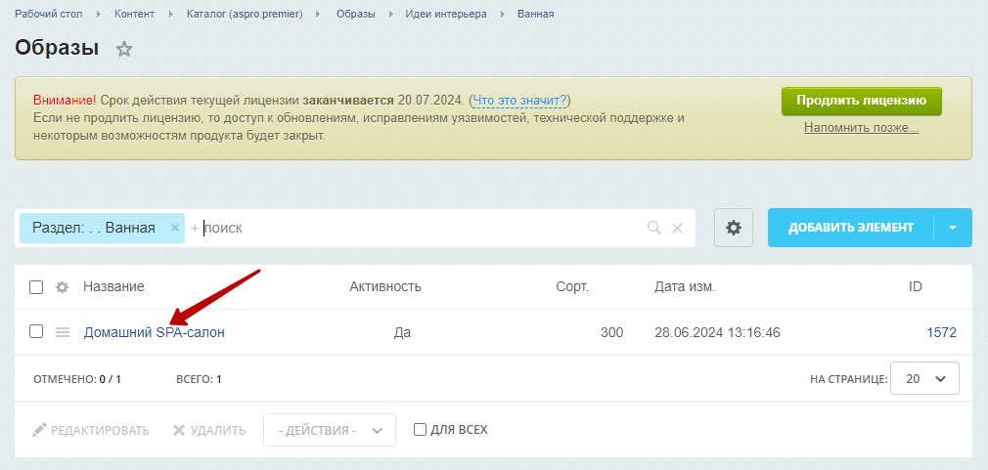Open column settings gear in table header

(x=62, y=287)
